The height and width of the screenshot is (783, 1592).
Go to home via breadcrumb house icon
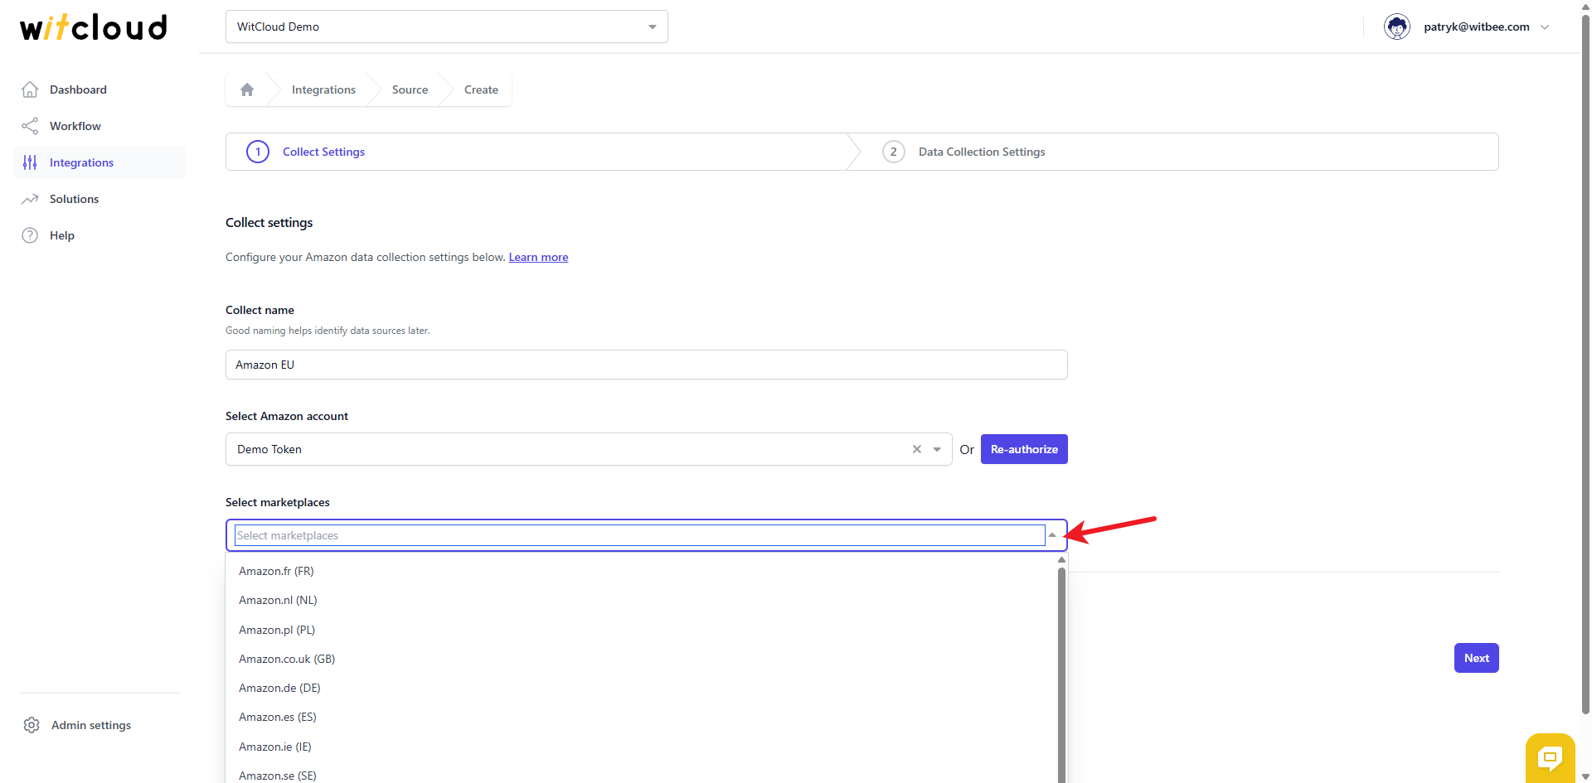pyautogui.click(x=247, y=89)
